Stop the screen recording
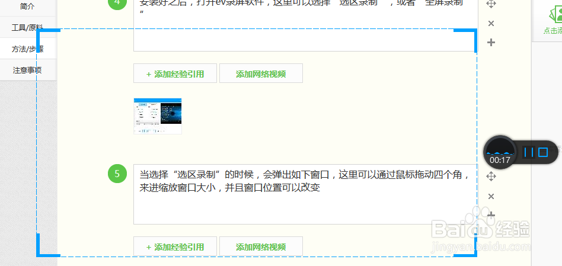This screenshot has height=266, width=562. (x=543, y=152)
